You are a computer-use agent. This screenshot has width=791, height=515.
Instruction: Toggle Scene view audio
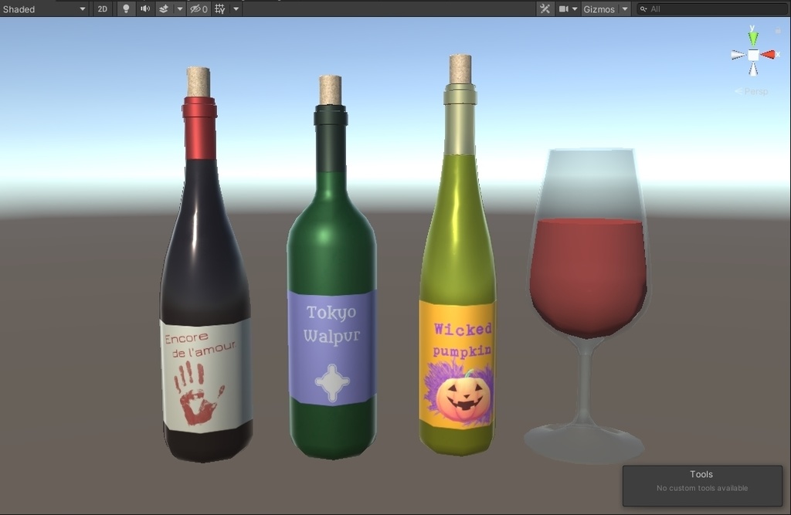click(x=145, y=8)
